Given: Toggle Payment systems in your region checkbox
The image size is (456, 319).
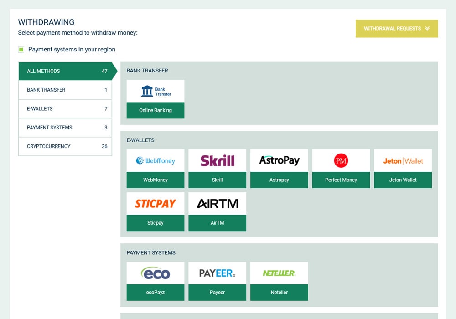Looking at the screenshot, I should coord(21,50).
